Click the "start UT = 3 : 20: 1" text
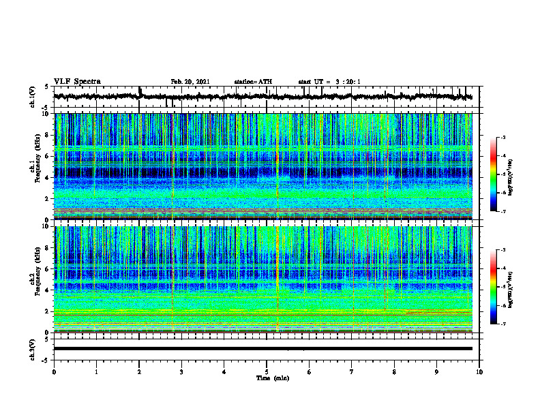The image size is (540, 417). pyautogui.click(x=329, y=82)
